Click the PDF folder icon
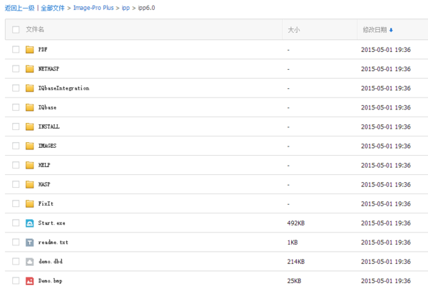 30,50
